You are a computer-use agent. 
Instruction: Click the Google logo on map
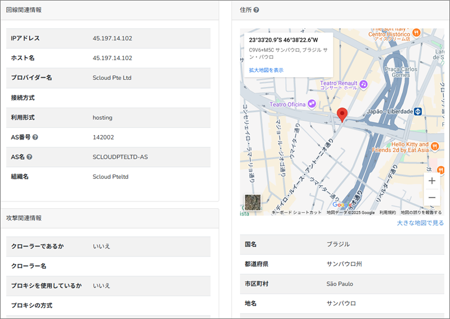(x=342, y=205)
